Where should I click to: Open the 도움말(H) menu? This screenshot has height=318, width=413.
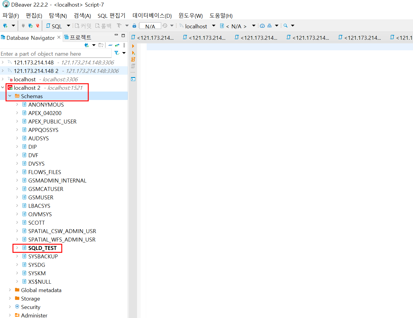coord(221,16)
